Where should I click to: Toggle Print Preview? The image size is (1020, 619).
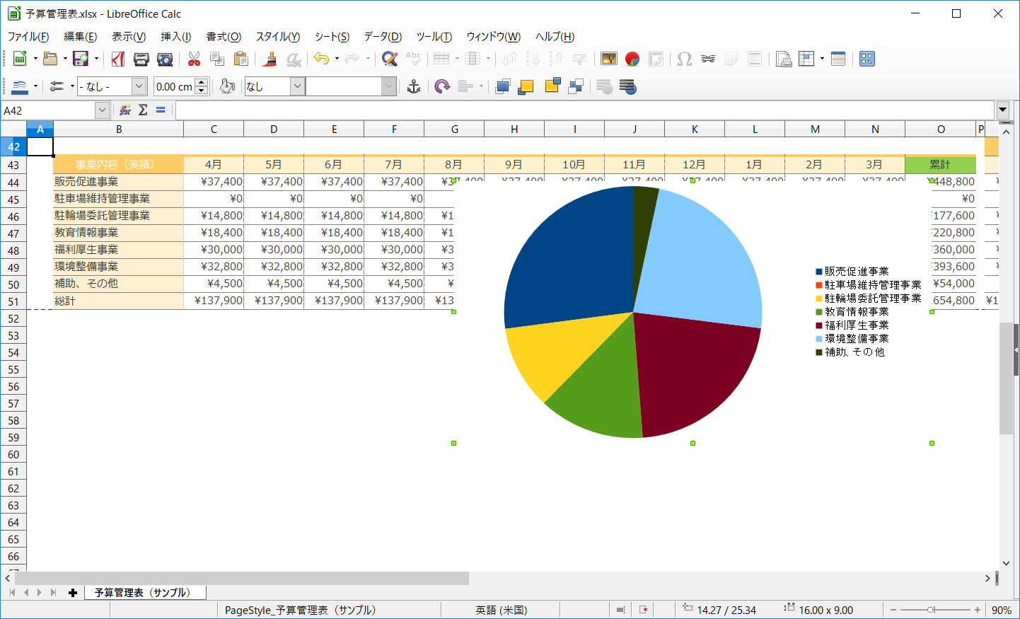click(x=165, y=59)
